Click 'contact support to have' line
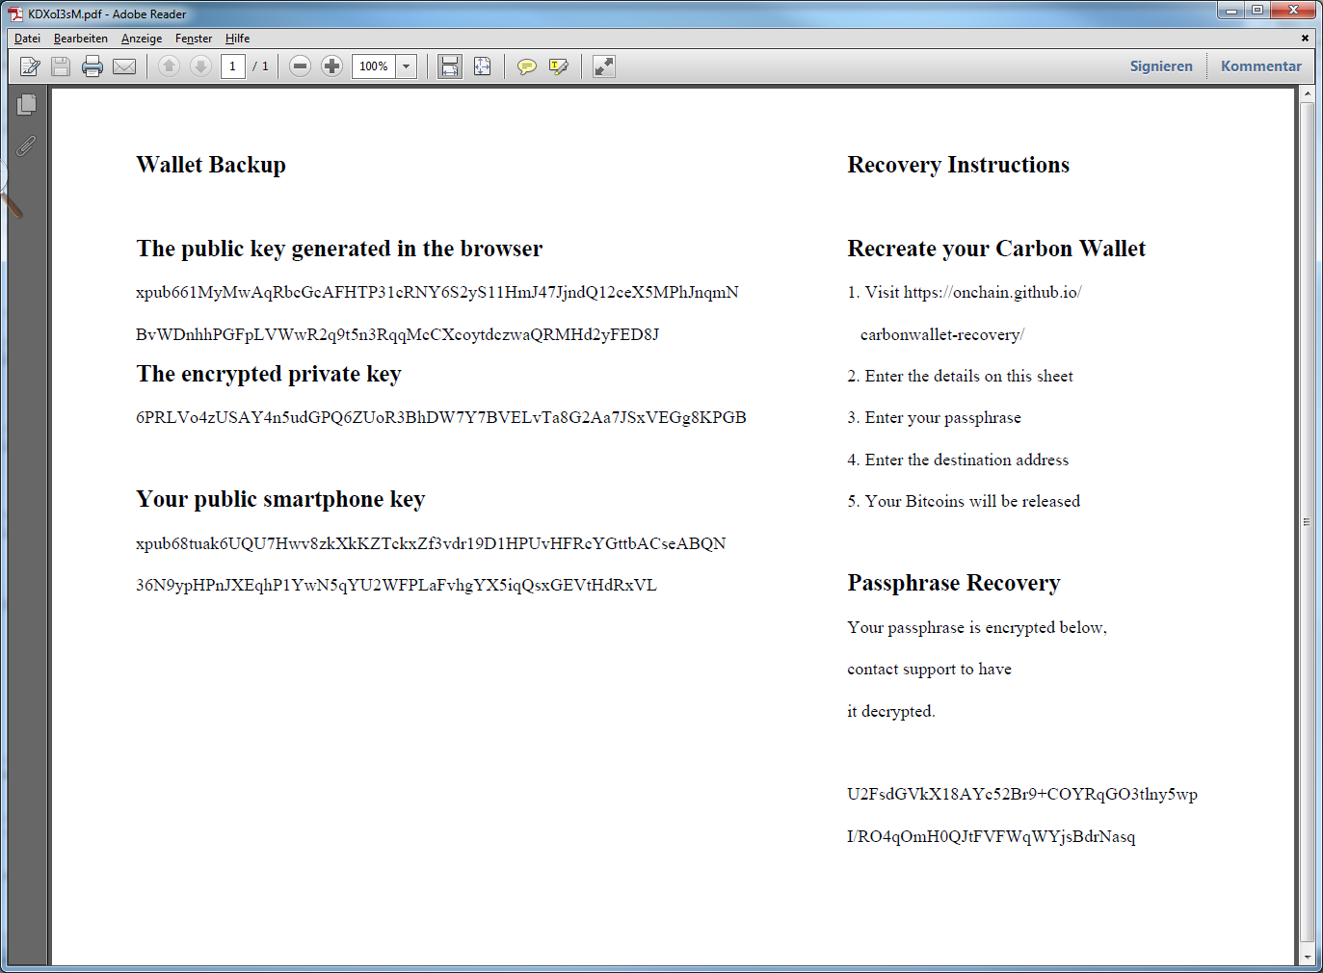Screen dimensions: 1323x973 pos(929,669)
